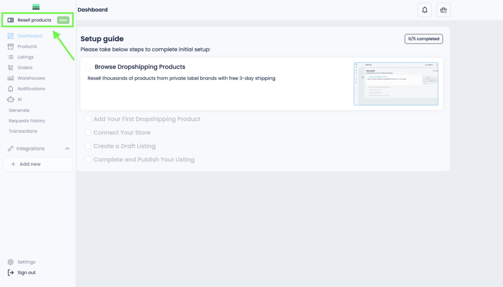Image resolution: width=503 pixels, height=287 pixels.
Task: Click the notification bell icon in header
Action: coord(425,10)
